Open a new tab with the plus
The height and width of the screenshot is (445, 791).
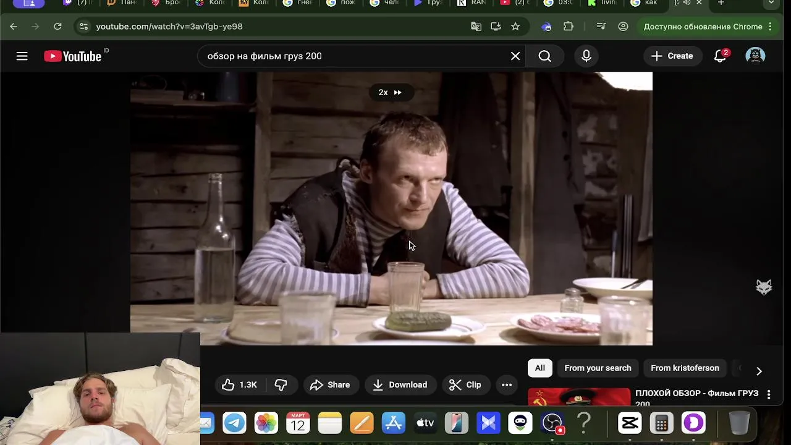click(721, 3)
